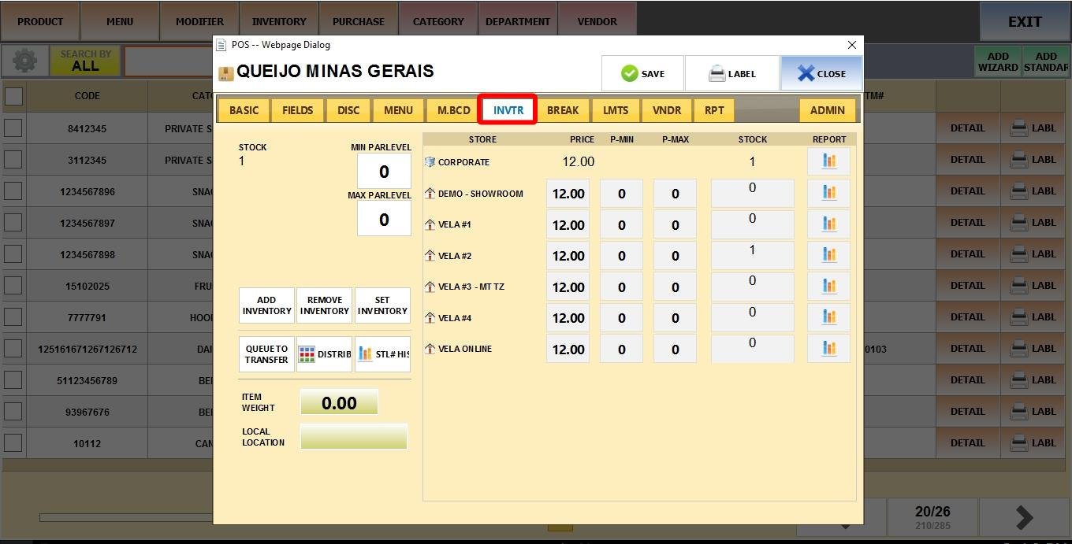
Task: Open report chart icon for Corporate store
Action: 828,161
